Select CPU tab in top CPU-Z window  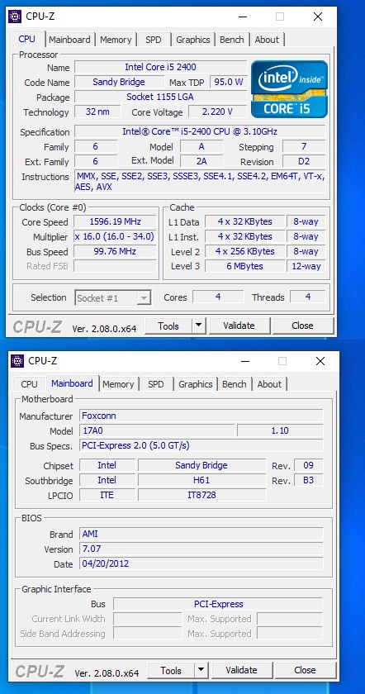pyautogui.click(x=26, y=39)
